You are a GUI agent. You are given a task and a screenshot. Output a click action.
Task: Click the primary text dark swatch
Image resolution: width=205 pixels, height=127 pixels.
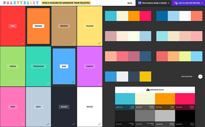click(125, 116)
